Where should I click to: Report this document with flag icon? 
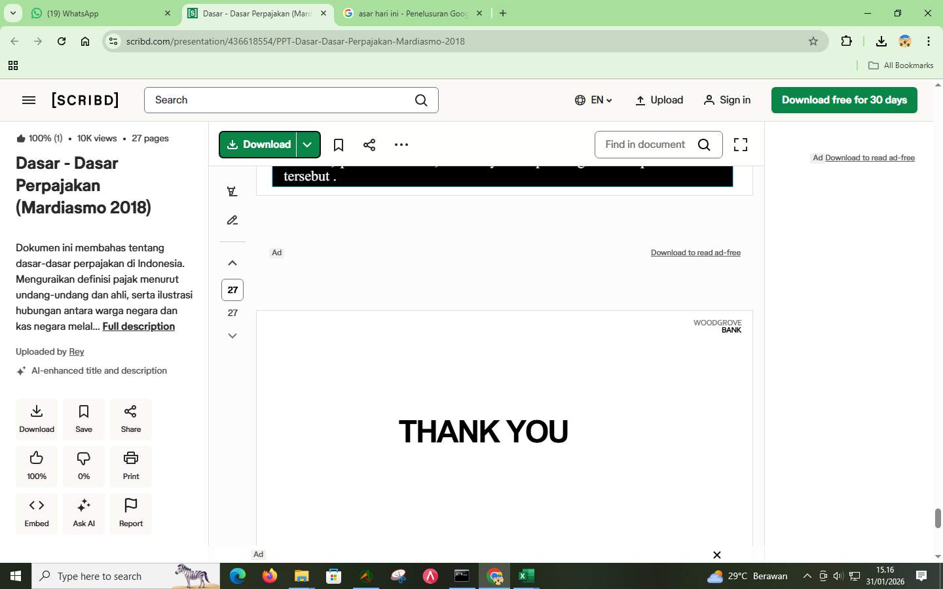point(131,512)
